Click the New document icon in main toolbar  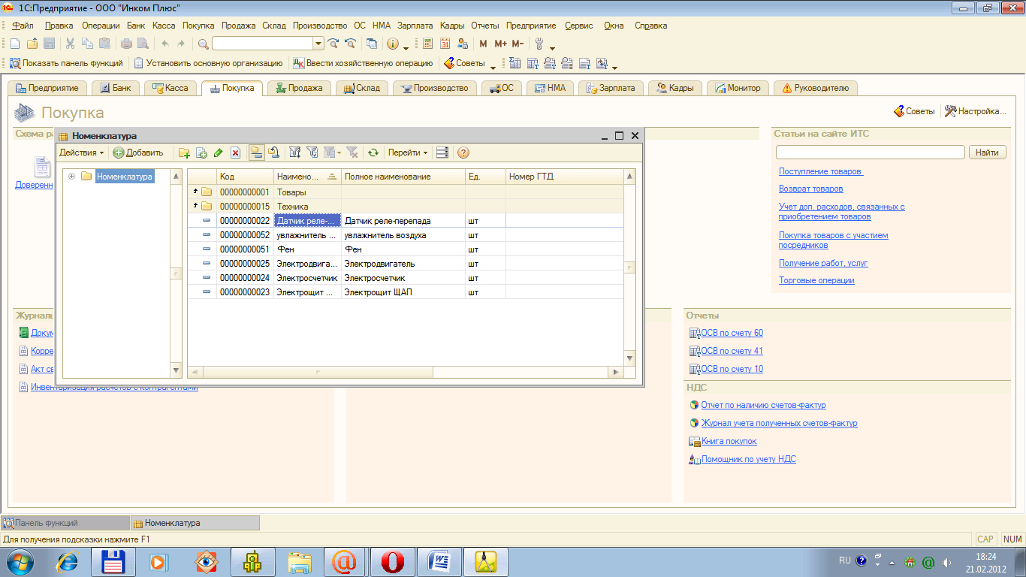[x=14, y=44]
